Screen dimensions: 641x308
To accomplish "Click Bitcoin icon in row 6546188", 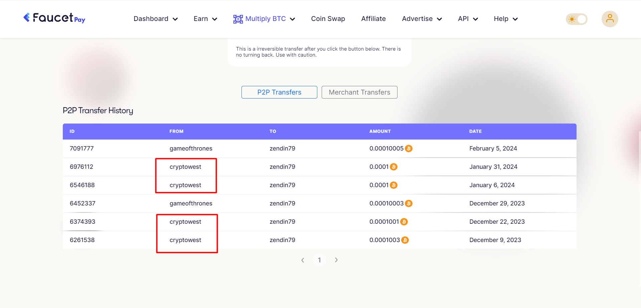I will point(394,185).
